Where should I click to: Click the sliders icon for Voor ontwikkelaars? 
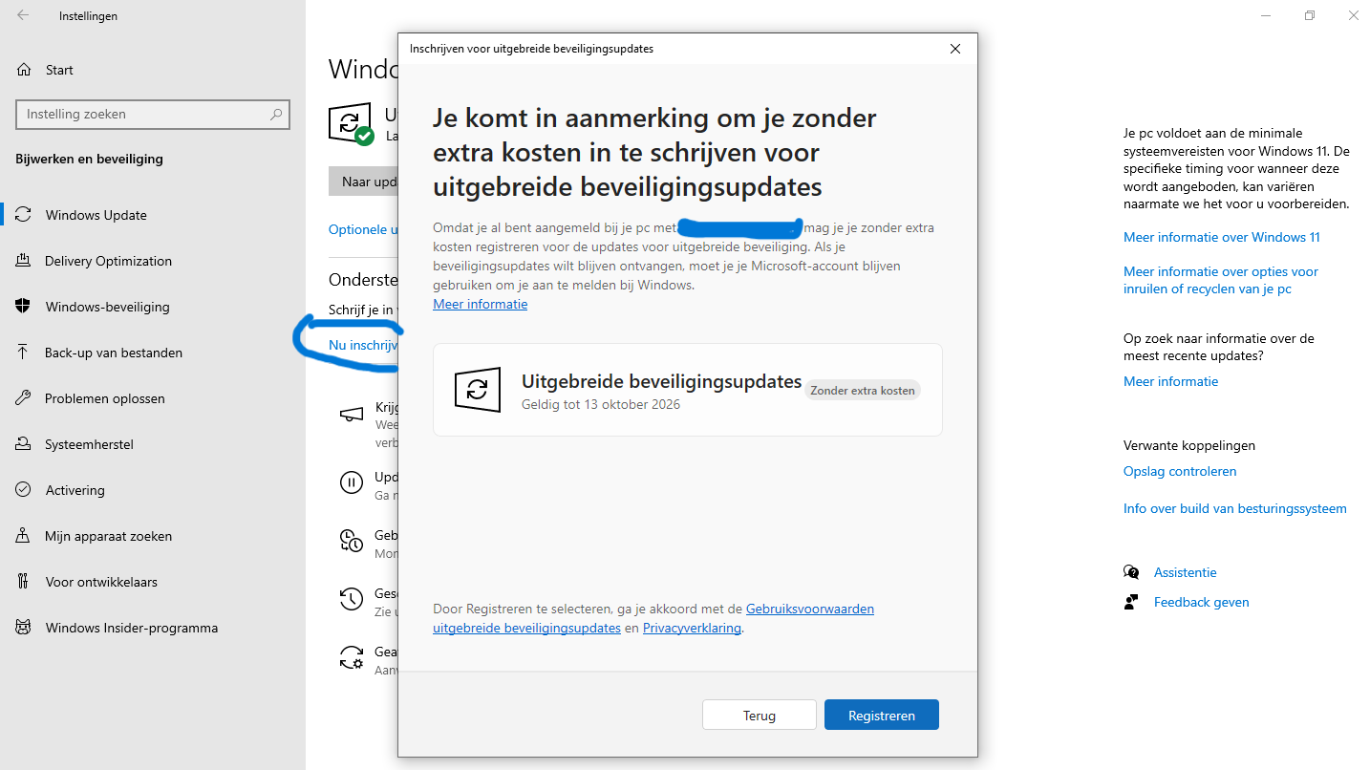(24, 582)
